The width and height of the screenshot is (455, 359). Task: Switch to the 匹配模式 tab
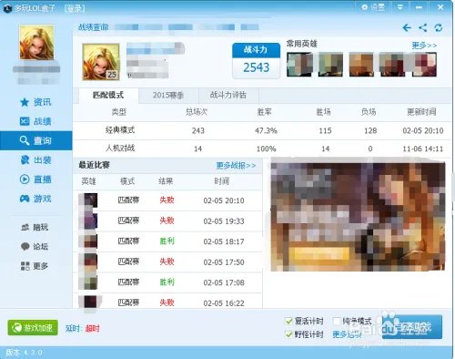click(108, 95)
